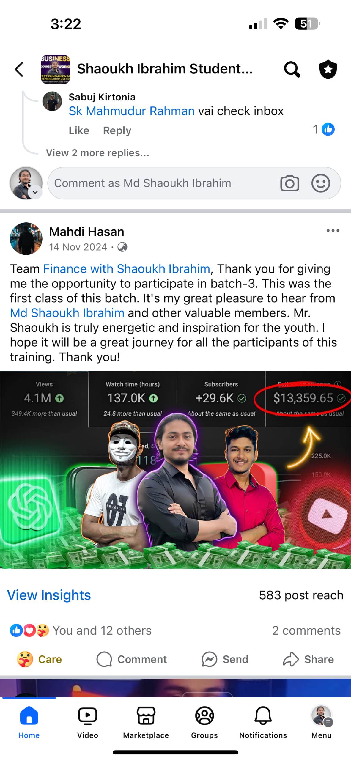Open the YouTube earnings post image
Viewport: 351px width, 761px height.
[x=175, y=470]
